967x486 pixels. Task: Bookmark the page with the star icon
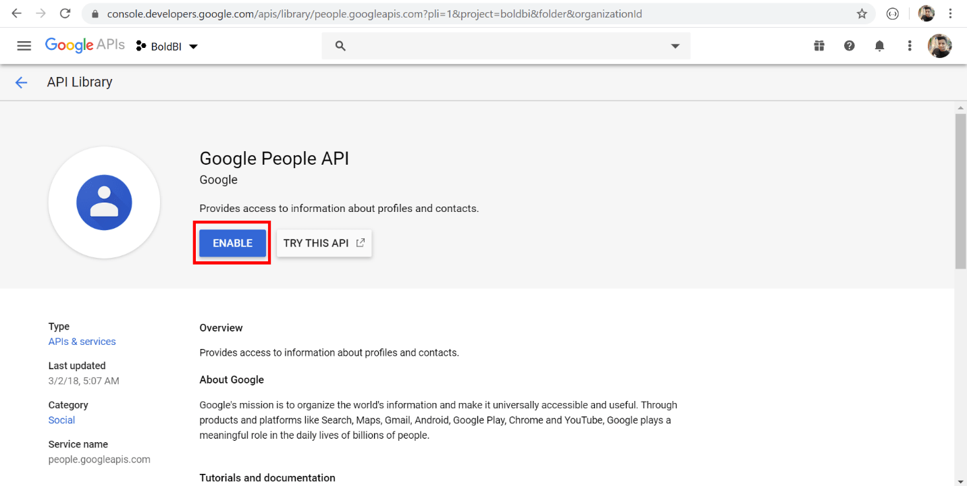click(x=862, y=13)
